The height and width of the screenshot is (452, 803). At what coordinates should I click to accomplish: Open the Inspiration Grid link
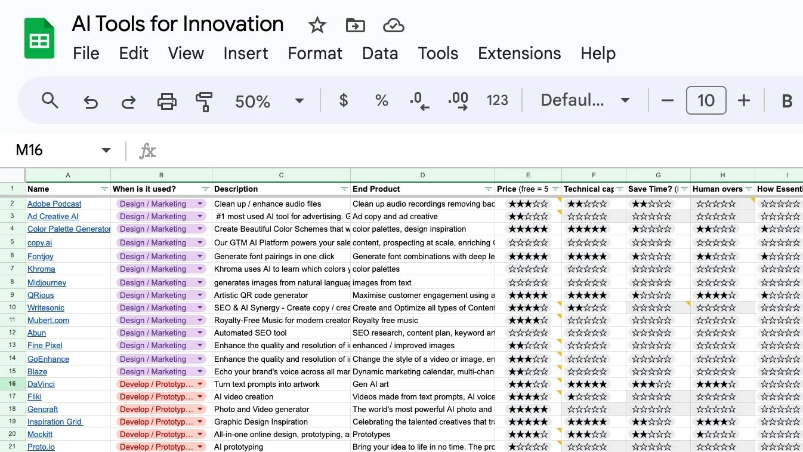point(54,422)
